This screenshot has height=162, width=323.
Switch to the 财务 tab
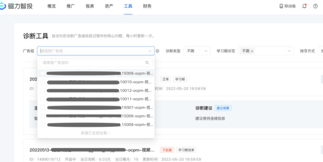(x=147, y=6)
